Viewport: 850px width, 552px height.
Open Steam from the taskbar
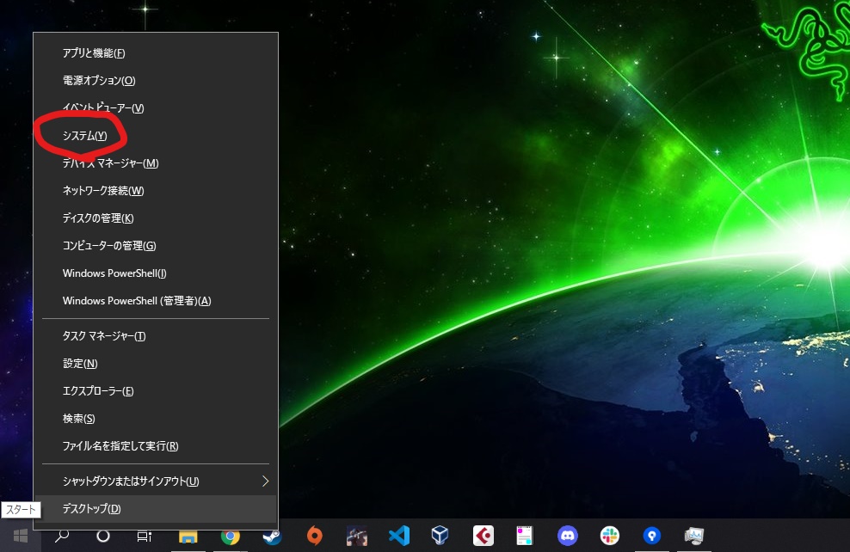click(272, 536)
